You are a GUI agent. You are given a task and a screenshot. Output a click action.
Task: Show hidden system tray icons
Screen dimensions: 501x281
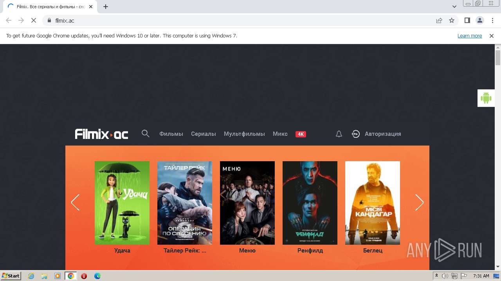(x=436, y=276)
